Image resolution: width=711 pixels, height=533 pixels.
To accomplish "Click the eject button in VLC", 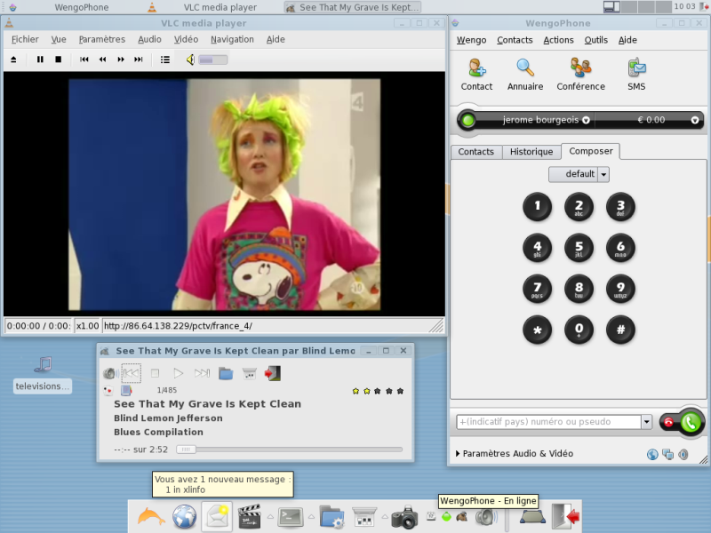I will (x=13, y=60).
